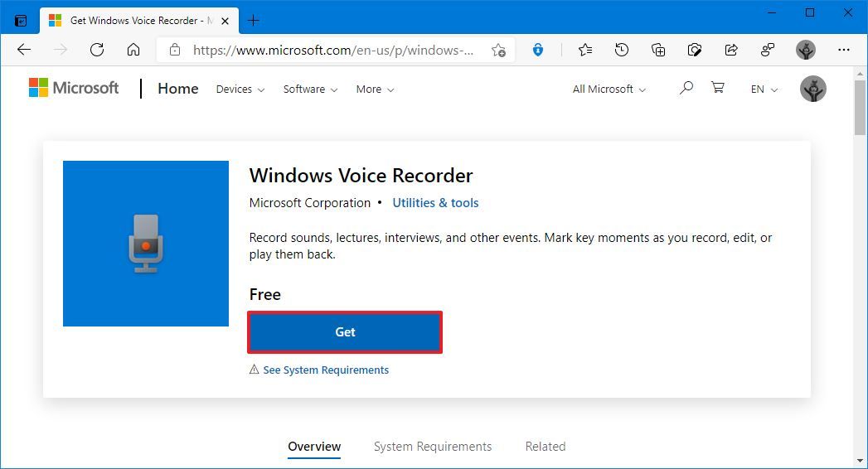Open the EN language dropdown
The height and width of the screenshot is (469, 868).
[764, 89]
